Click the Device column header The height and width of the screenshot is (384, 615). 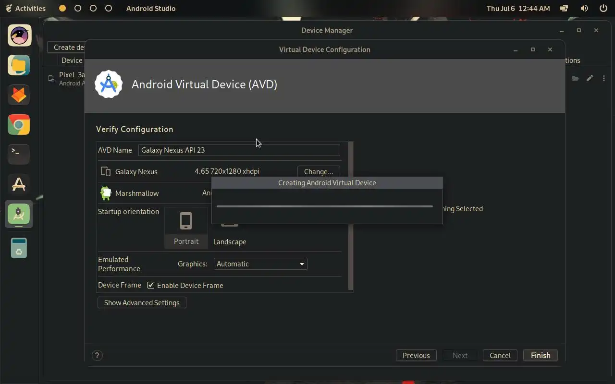click(72, 60)
